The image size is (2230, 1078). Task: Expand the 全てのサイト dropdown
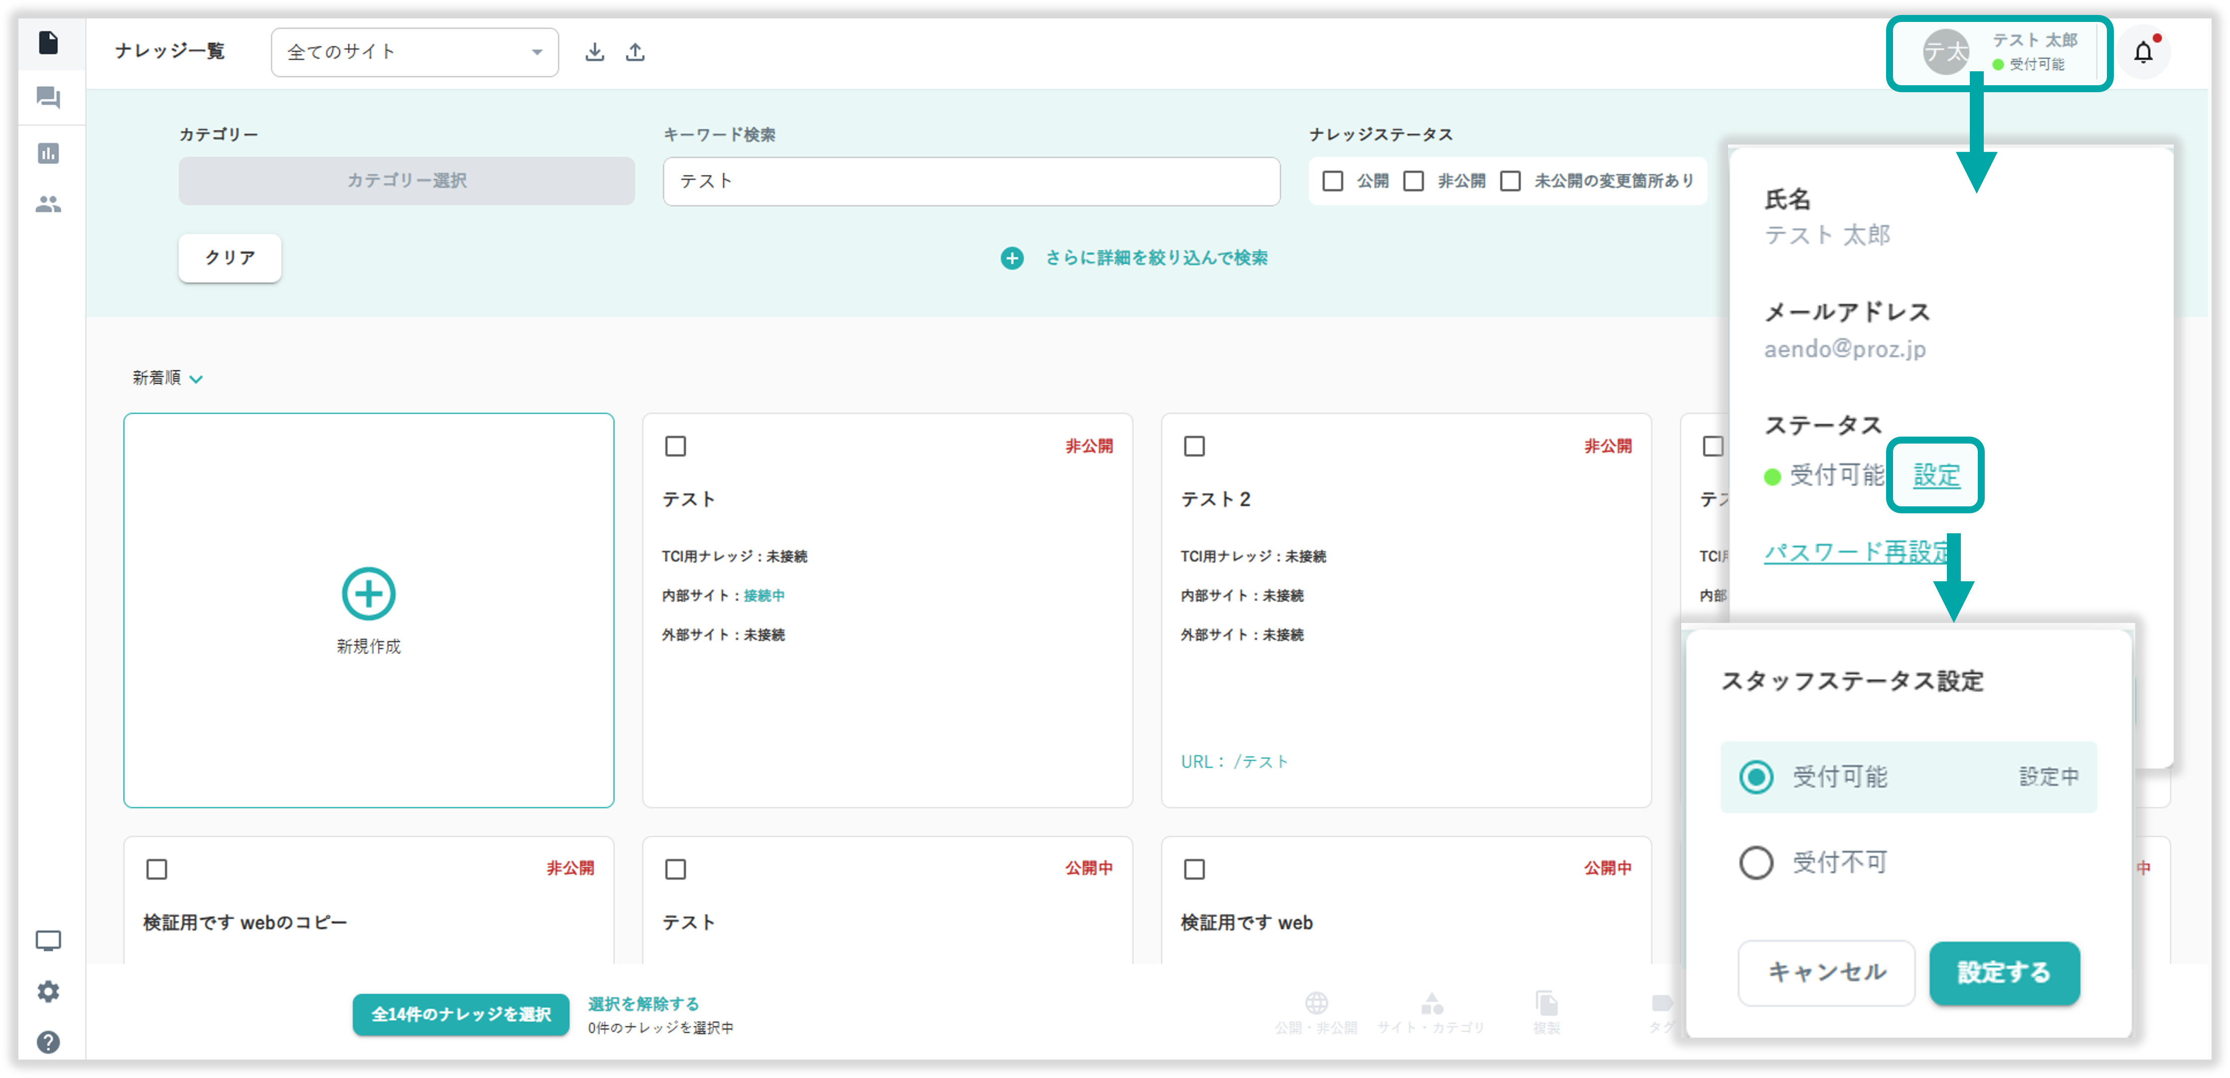coord(415,52)
